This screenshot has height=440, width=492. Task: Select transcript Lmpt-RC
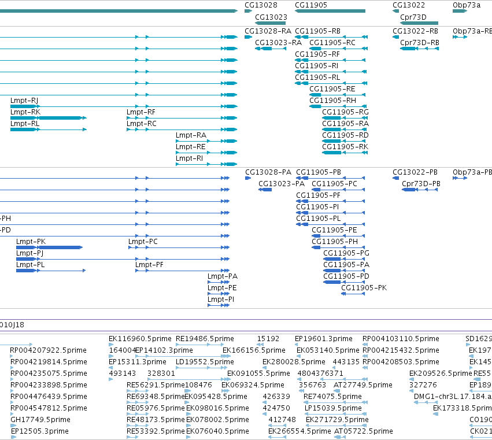[x=142, y=124]
